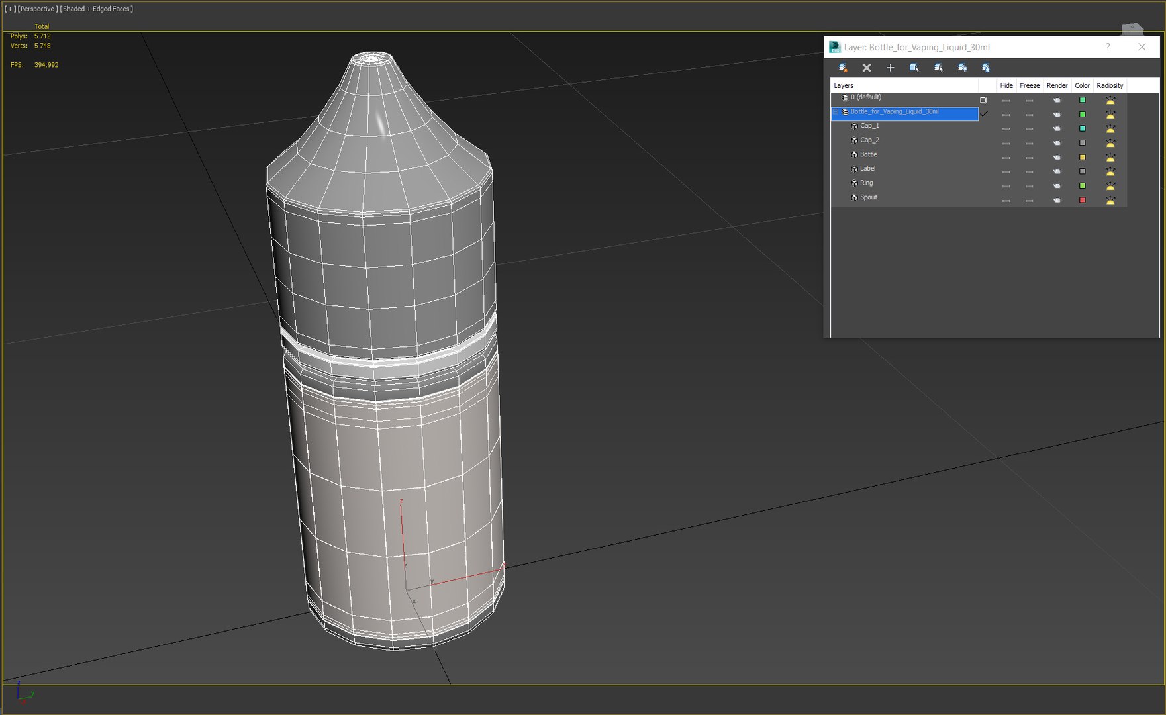Toggle Hide for Spout object

coord(1006,201)
